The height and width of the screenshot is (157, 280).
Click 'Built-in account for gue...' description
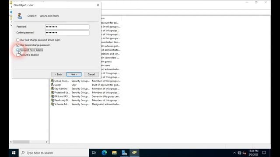[106, 85]
